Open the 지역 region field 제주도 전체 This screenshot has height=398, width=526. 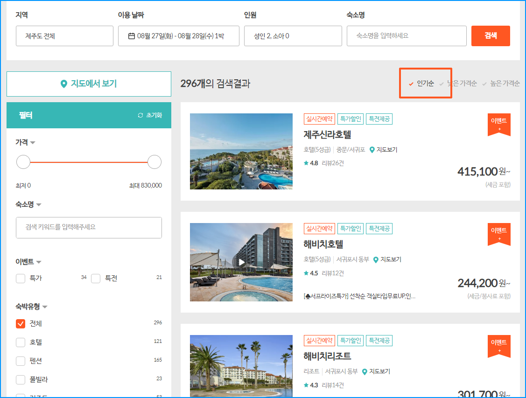tap(64, 36)
